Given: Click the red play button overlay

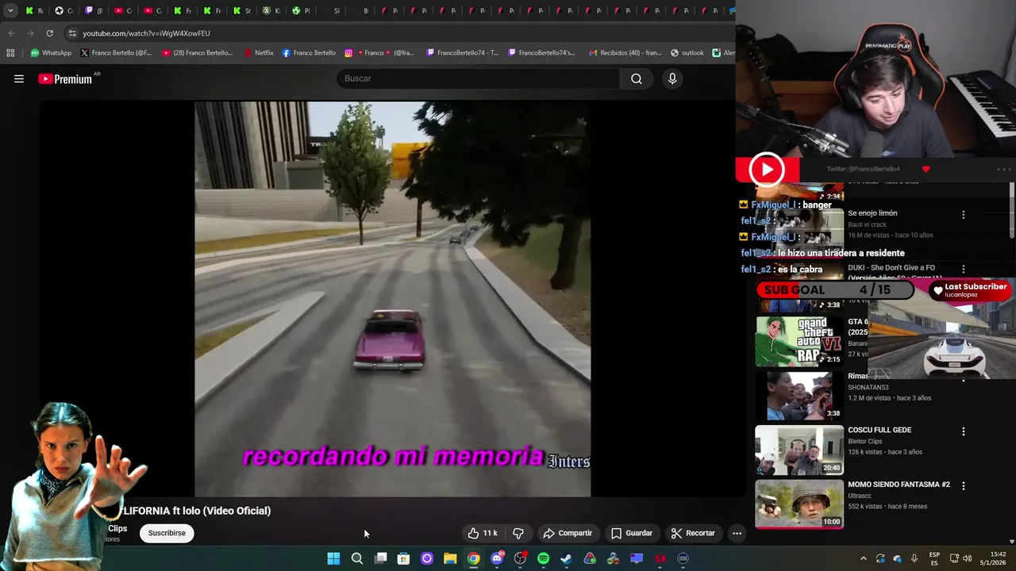Looking at the screenshot, I should pos(766,169).
